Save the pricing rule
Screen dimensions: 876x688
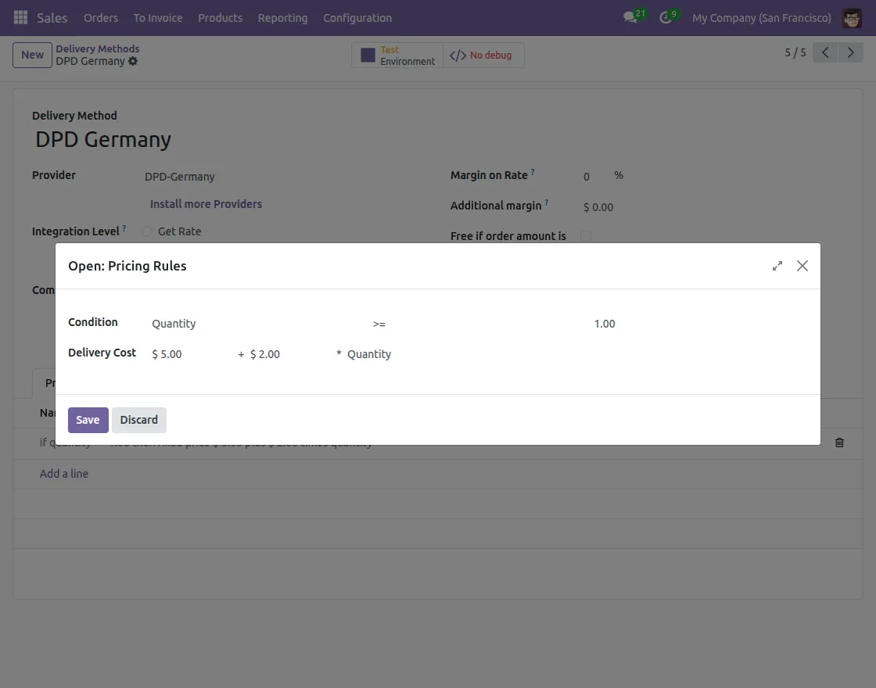click(x=88, y=420)
